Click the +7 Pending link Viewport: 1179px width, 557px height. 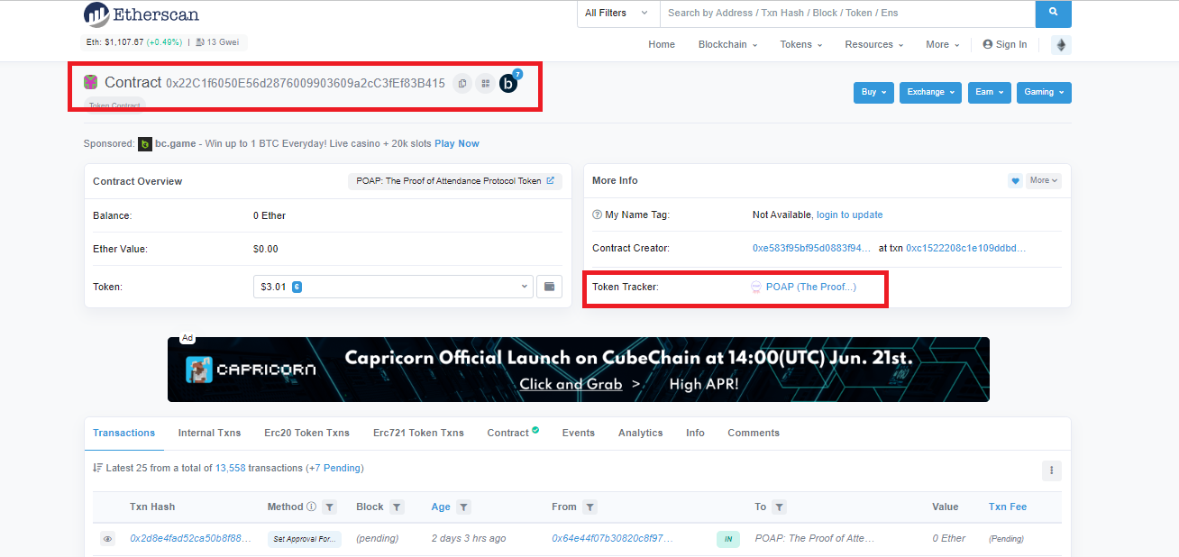tap(335, 468)
